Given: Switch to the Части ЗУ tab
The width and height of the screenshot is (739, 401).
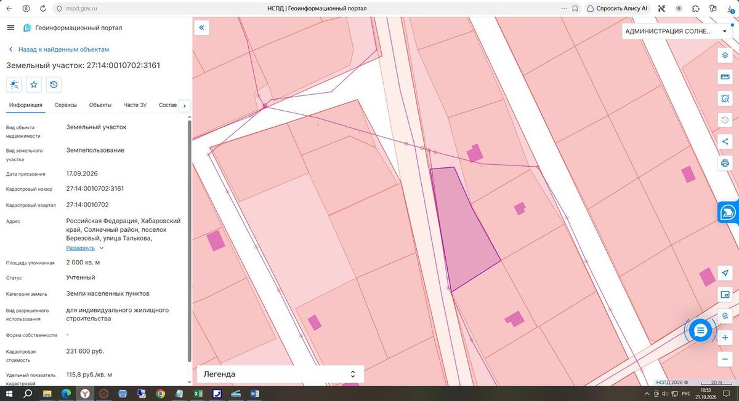Looking at the screenshot, I should point(135,105).
